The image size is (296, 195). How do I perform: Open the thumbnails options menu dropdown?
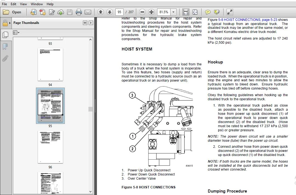pyautogui.click(x=16, y=33)
